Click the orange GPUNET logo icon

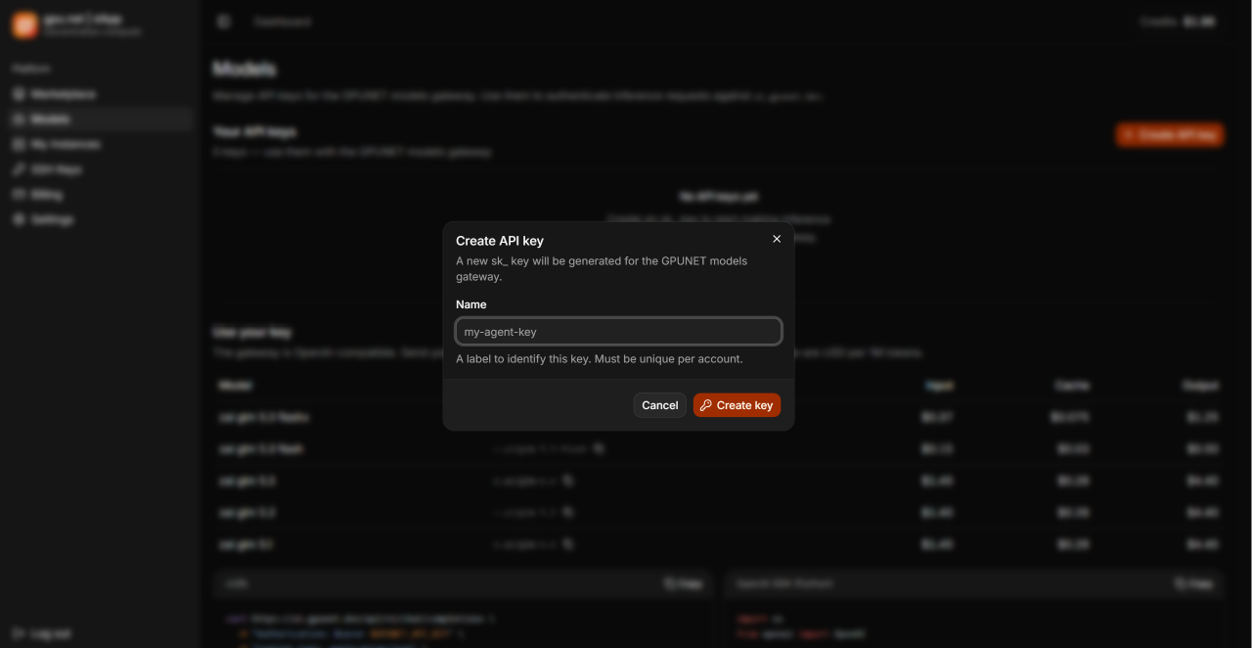click(24, 25)
